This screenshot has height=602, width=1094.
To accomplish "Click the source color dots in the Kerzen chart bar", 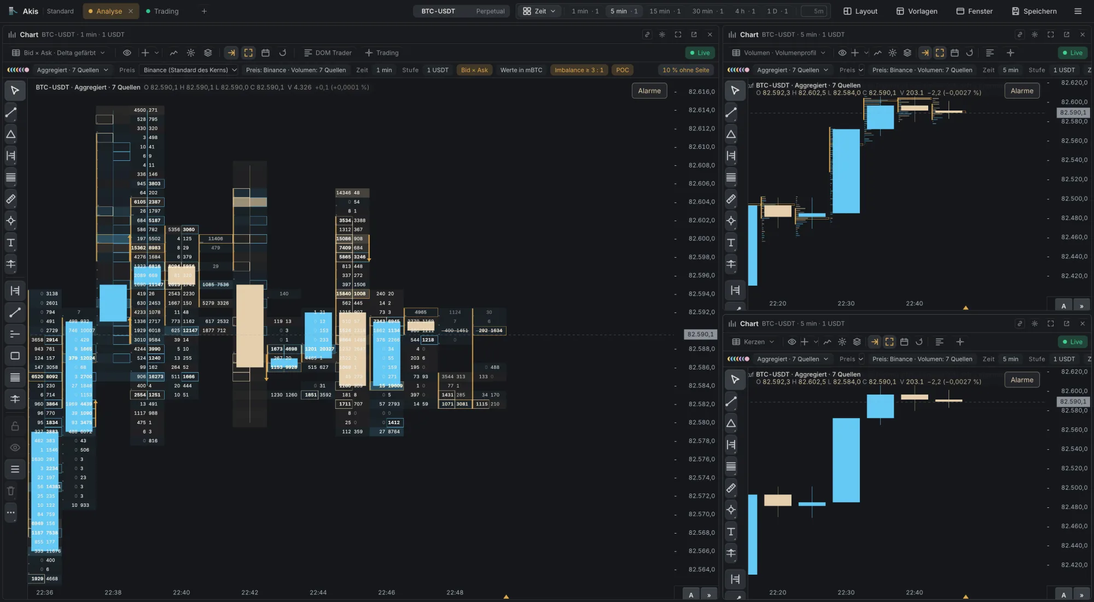I will pyautogui.click(x=738, y=359).
